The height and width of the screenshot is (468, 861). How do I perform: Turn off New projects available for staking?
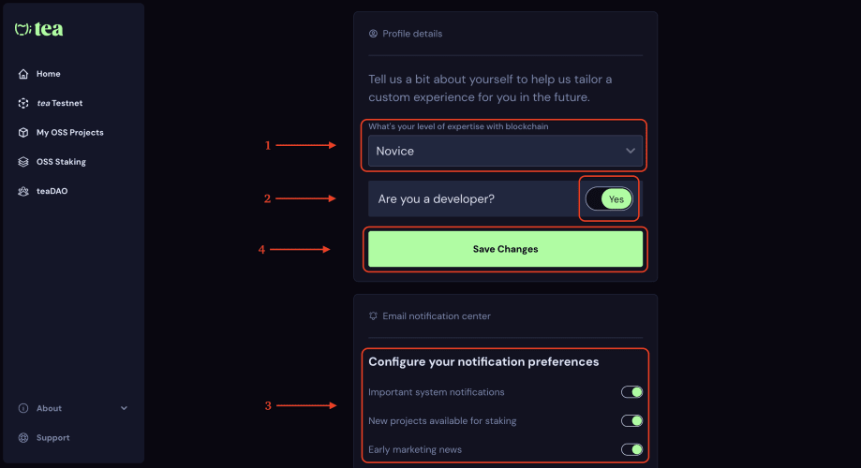(x=632, y=421)
